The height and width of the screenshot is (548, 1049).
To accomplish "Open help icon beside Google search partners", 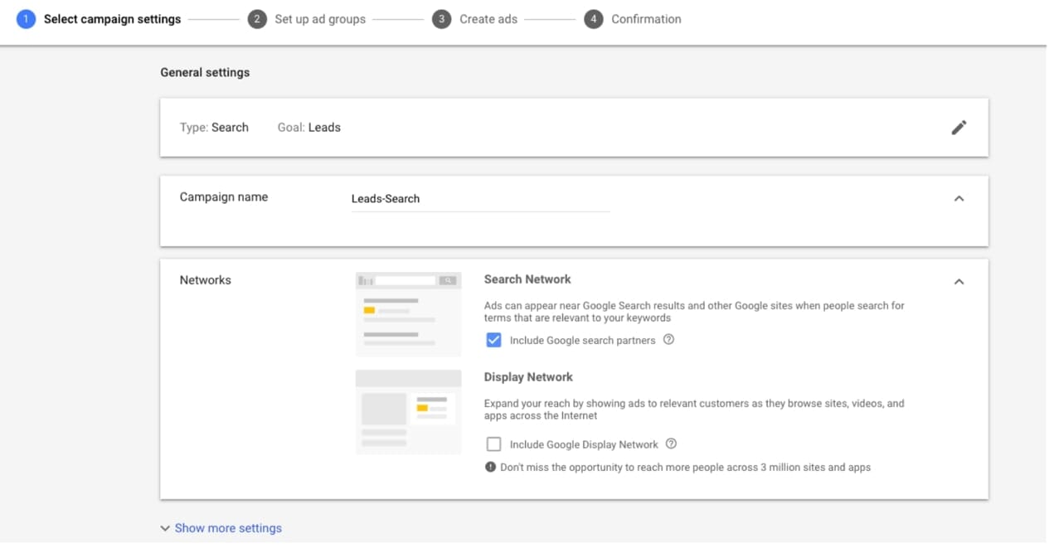I will coord(669,340).
